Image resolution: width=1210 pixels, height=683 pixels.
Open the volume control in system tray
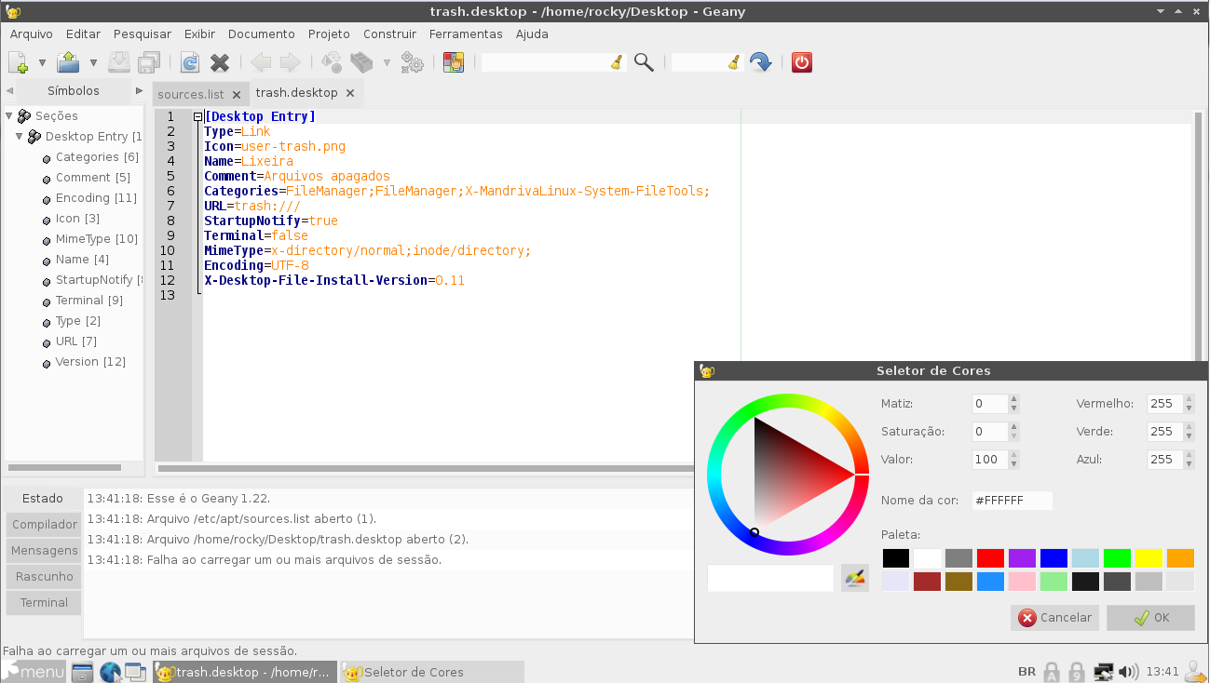[x=1129, y=672]
